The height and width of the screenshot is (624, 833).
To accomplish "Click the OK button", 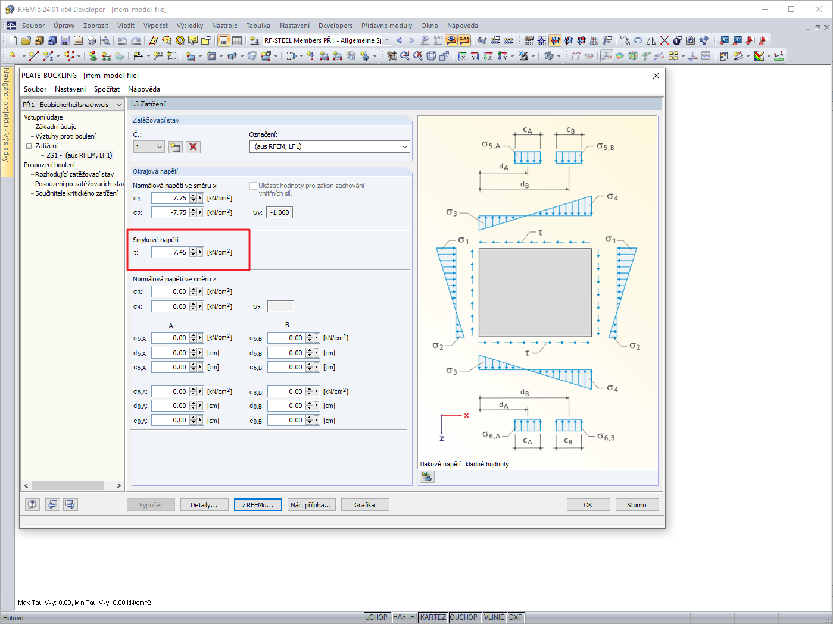I will (x=588, y=505).
